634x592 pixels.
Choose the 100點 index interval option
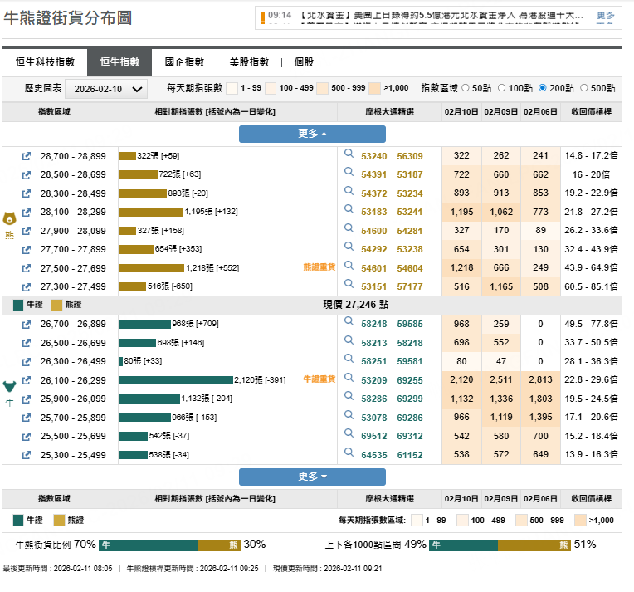pyautogui.click(x=504, y=88)
